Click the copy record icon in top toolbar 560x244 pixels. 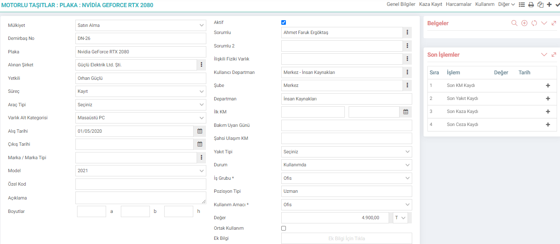[x=540, y=5]
